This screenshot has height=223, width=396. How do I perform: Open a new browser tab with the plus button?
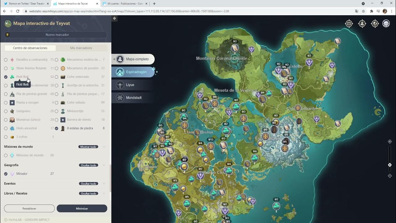click(x=154, y=3)
